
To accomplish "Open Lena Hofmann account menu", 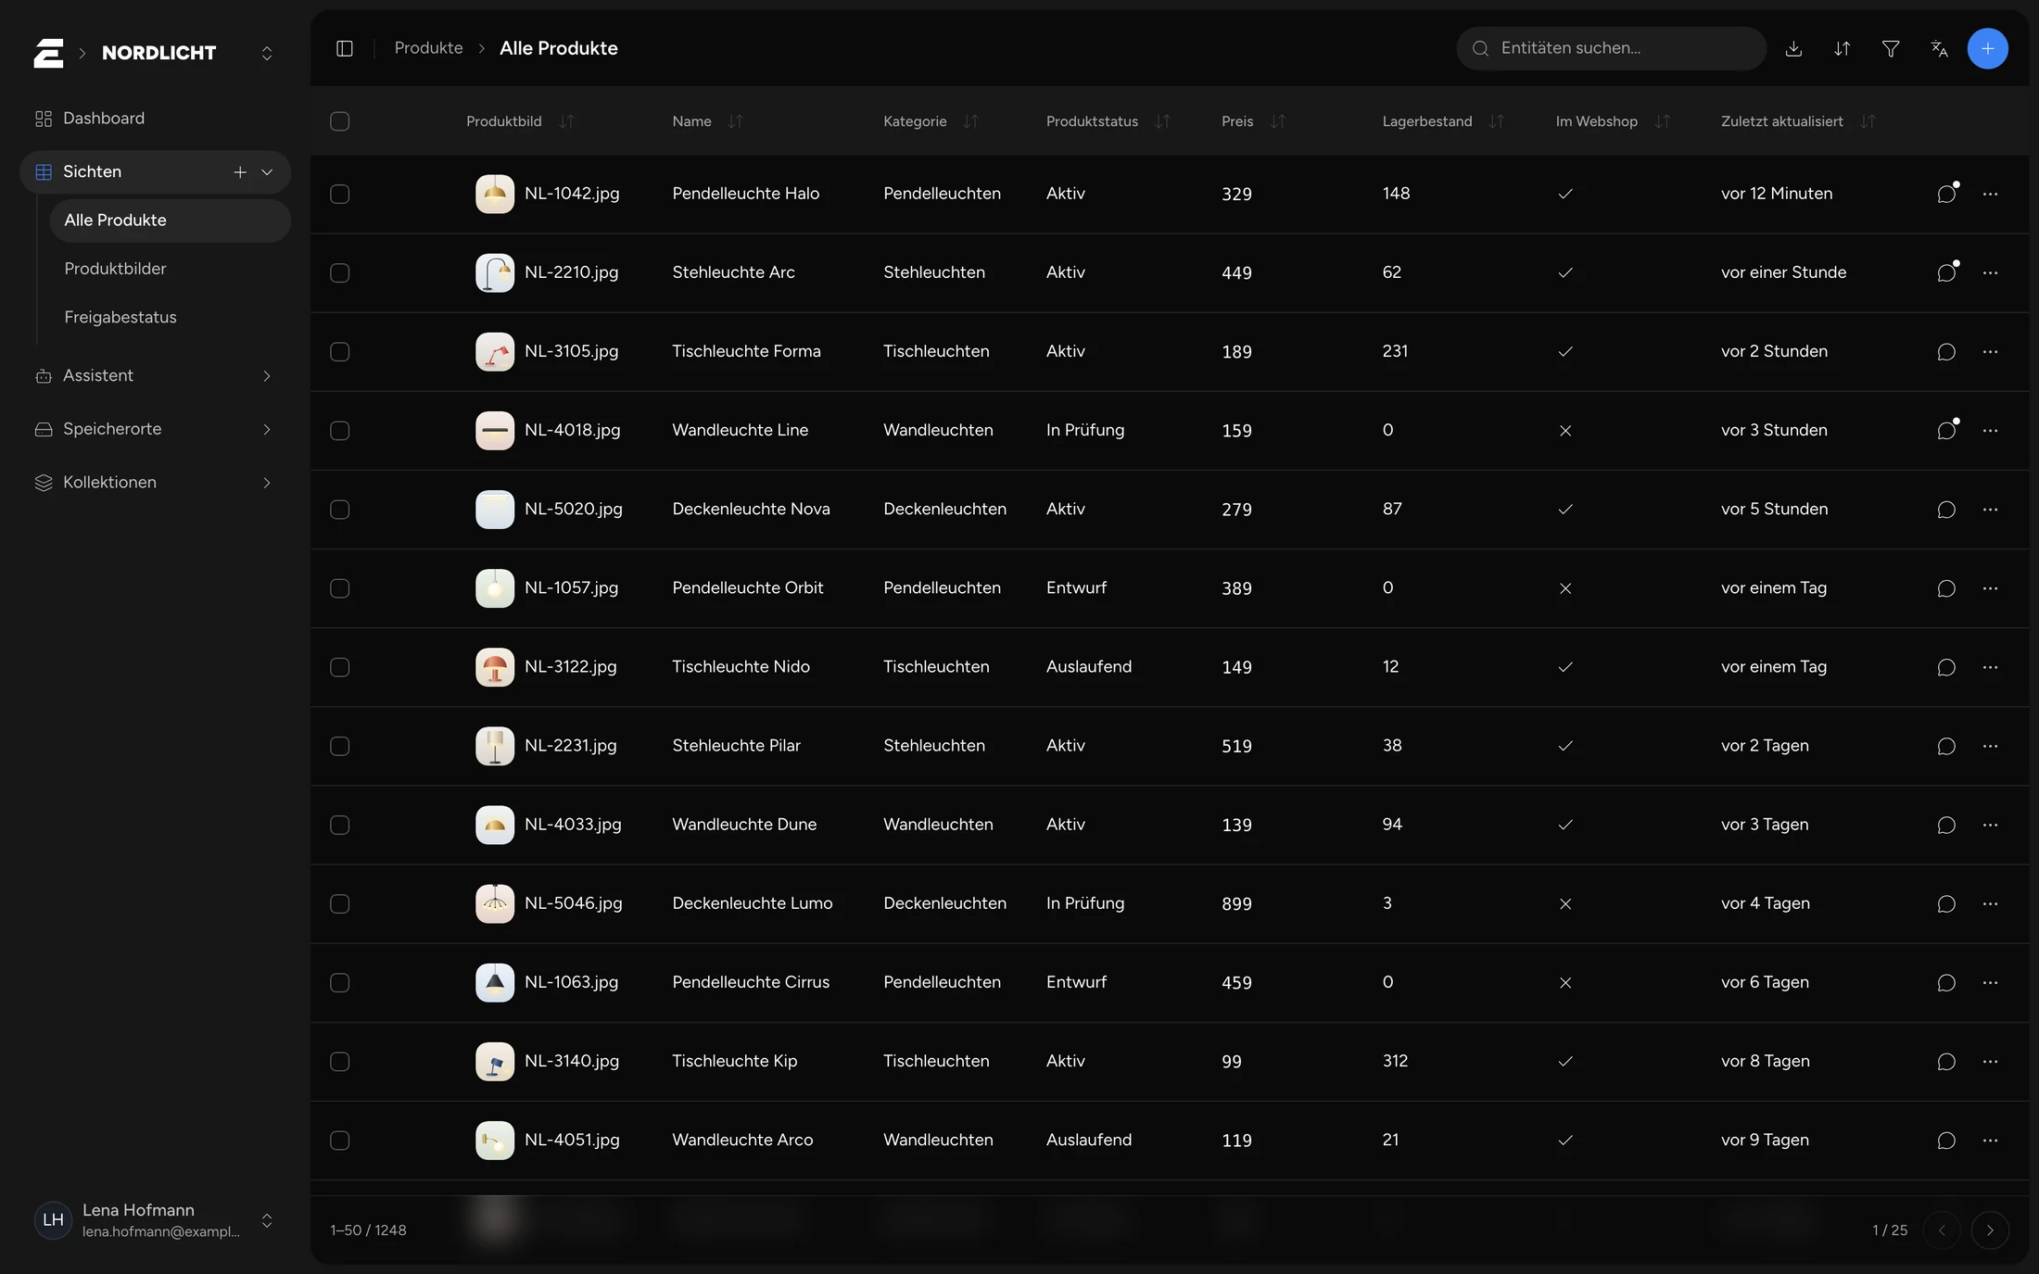I will [x=155, y=1220].
